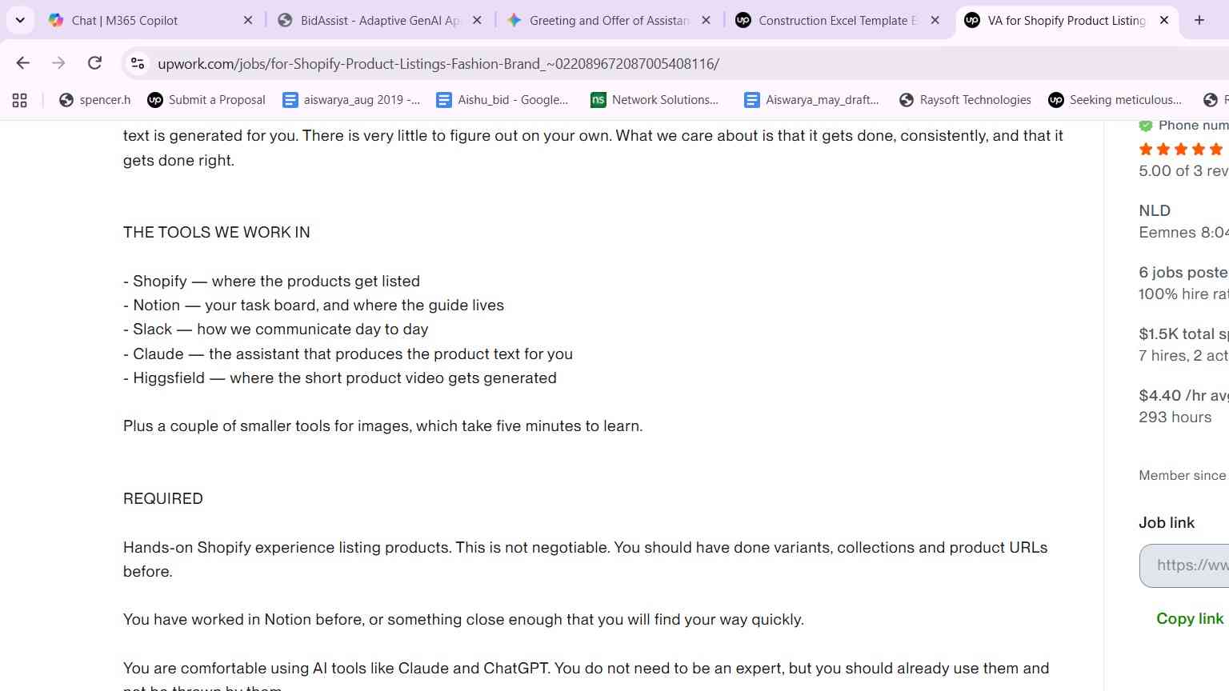Viewport: 1229px width, 691px height.
Task: Switch to BidAssist Adaptive GenAI tab
Action: tap(370, 20)
